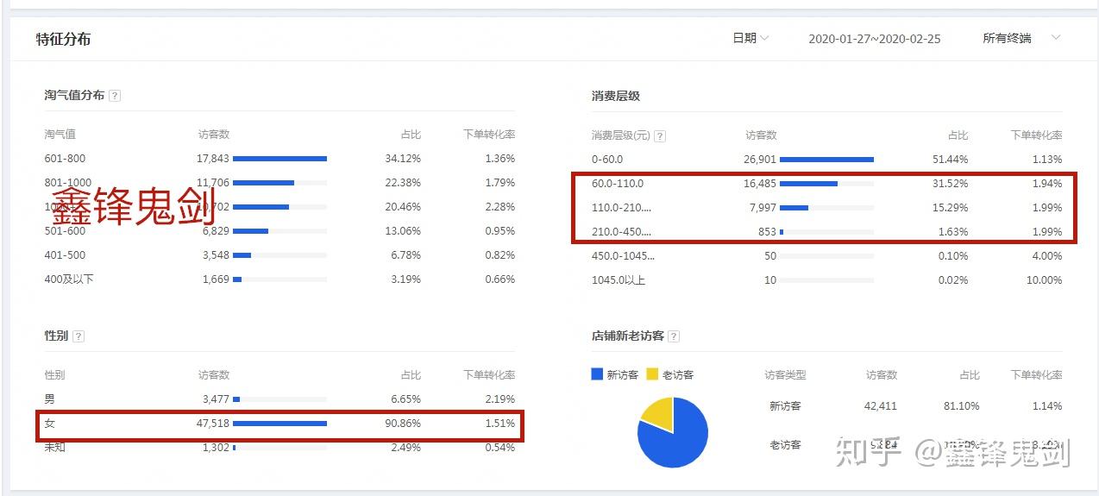
Task: Sort by 下单转化率 in 淘气值 table
Action: (x=488, y=135)
